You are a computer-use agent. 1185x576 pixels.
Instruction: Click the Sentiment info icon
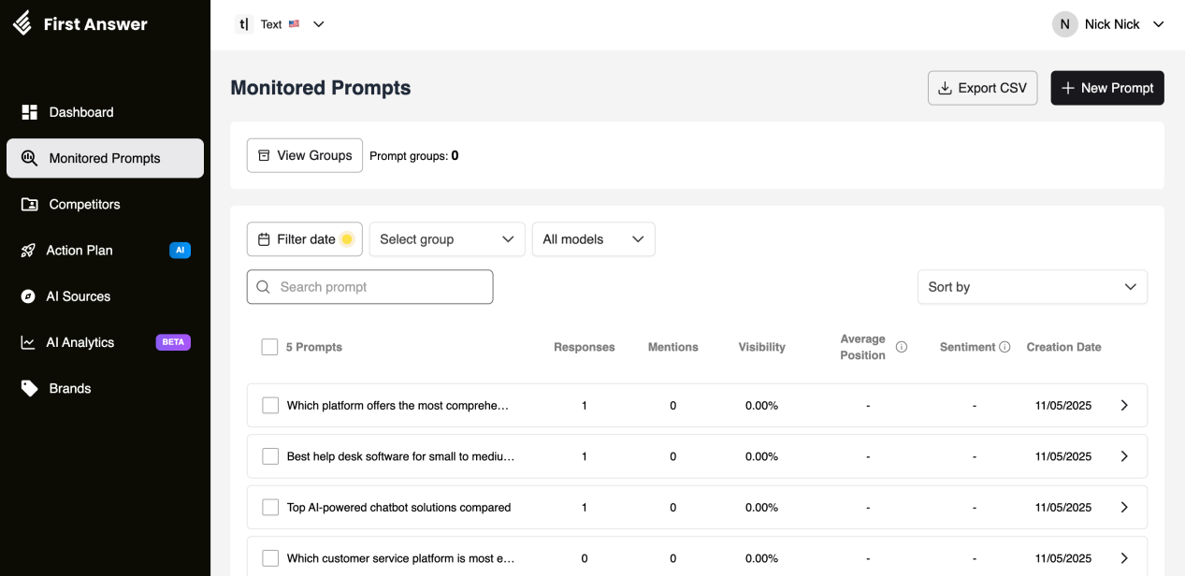point(1004,347)
